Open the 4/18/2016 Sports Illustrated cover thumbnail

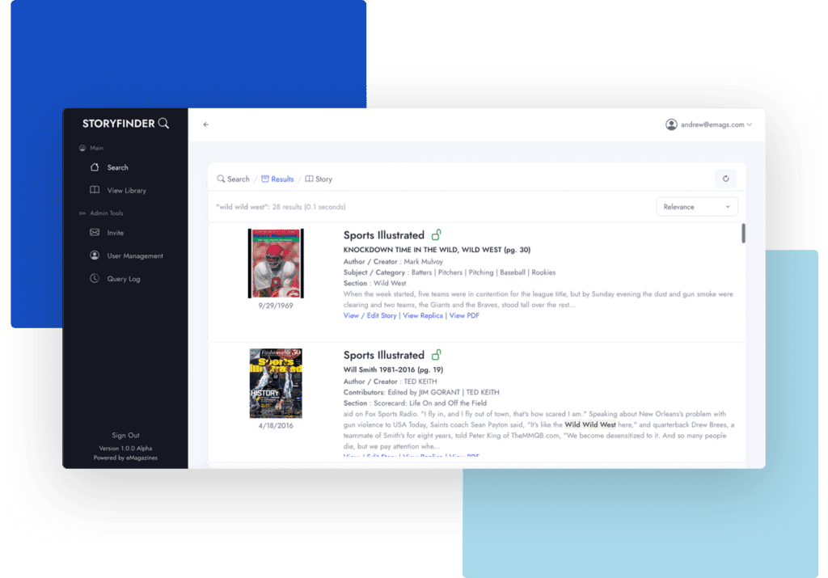pyautogui.click(x=276, y=383)
